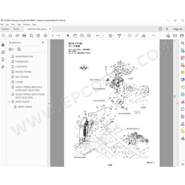
Task: Zoom out with the minus button
Action: [82, 35]
